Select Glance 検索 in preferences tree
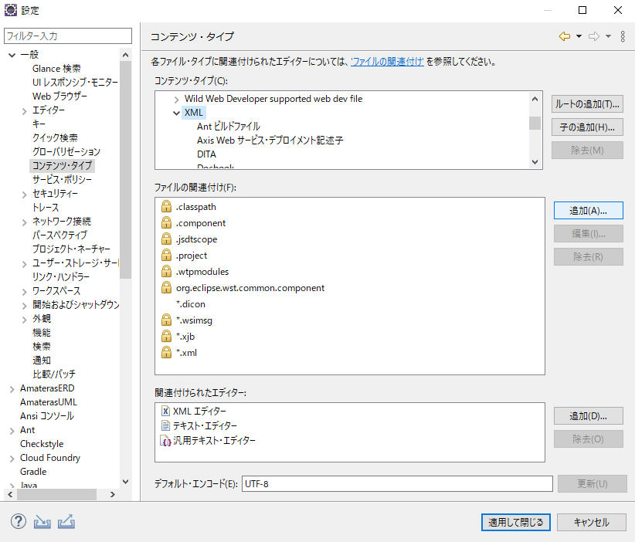 pyautogui.click(x=56, y=69)
